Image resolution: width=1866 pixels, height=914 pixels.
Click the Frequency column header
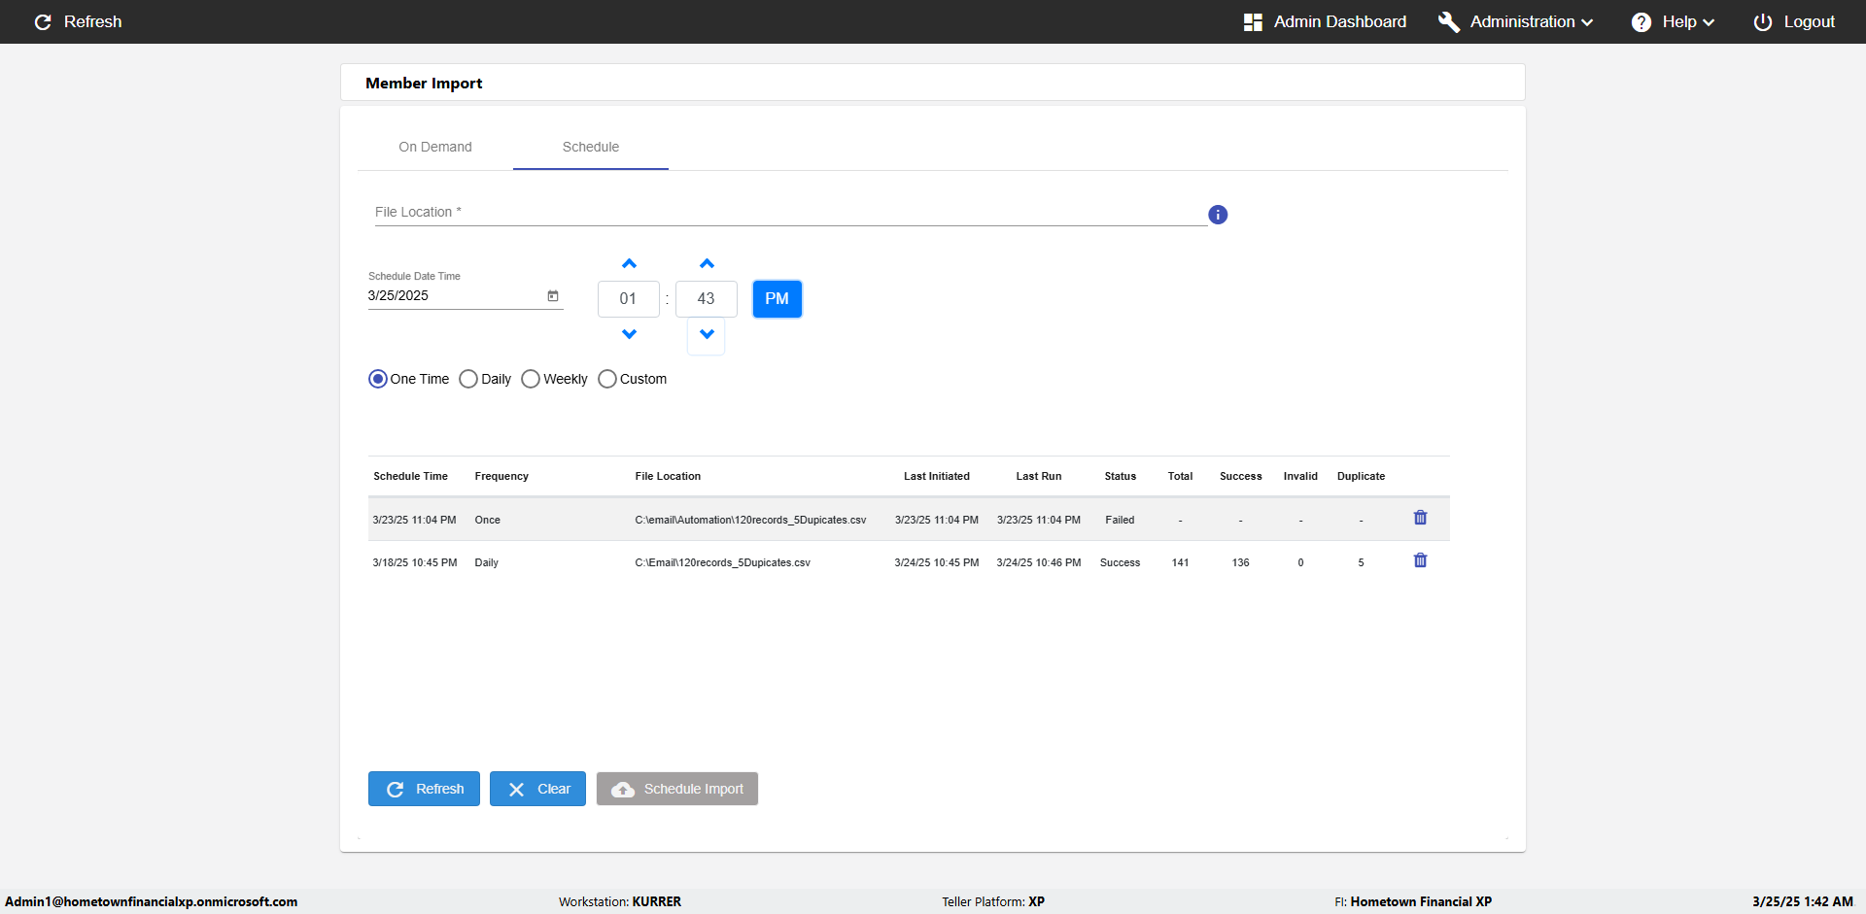pyautogui.click(x=501, y=476)
